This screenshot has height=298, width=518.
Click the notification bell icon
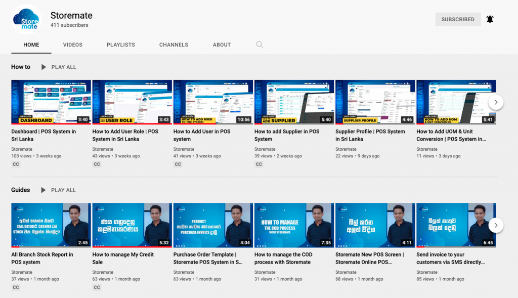coord(490,19)
